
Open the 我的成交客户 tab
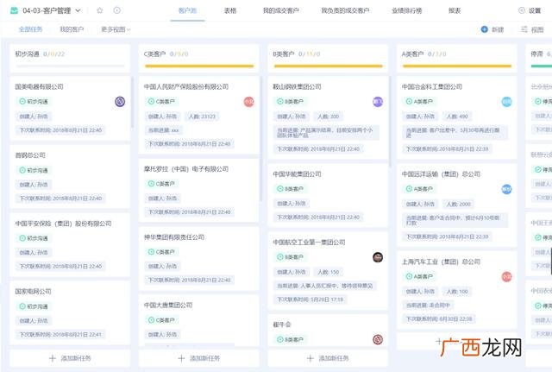281,11
